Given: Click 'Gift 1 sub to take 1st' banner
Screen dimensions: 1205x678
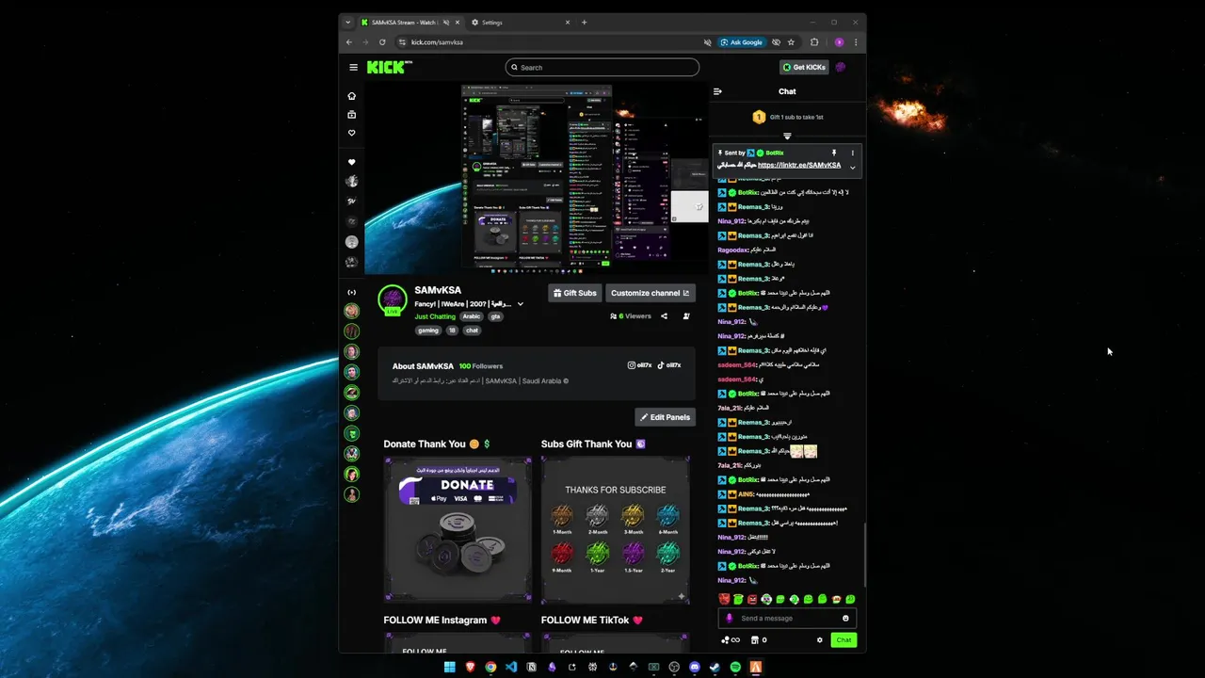Looking at the screenshot, I should point(787,117).
